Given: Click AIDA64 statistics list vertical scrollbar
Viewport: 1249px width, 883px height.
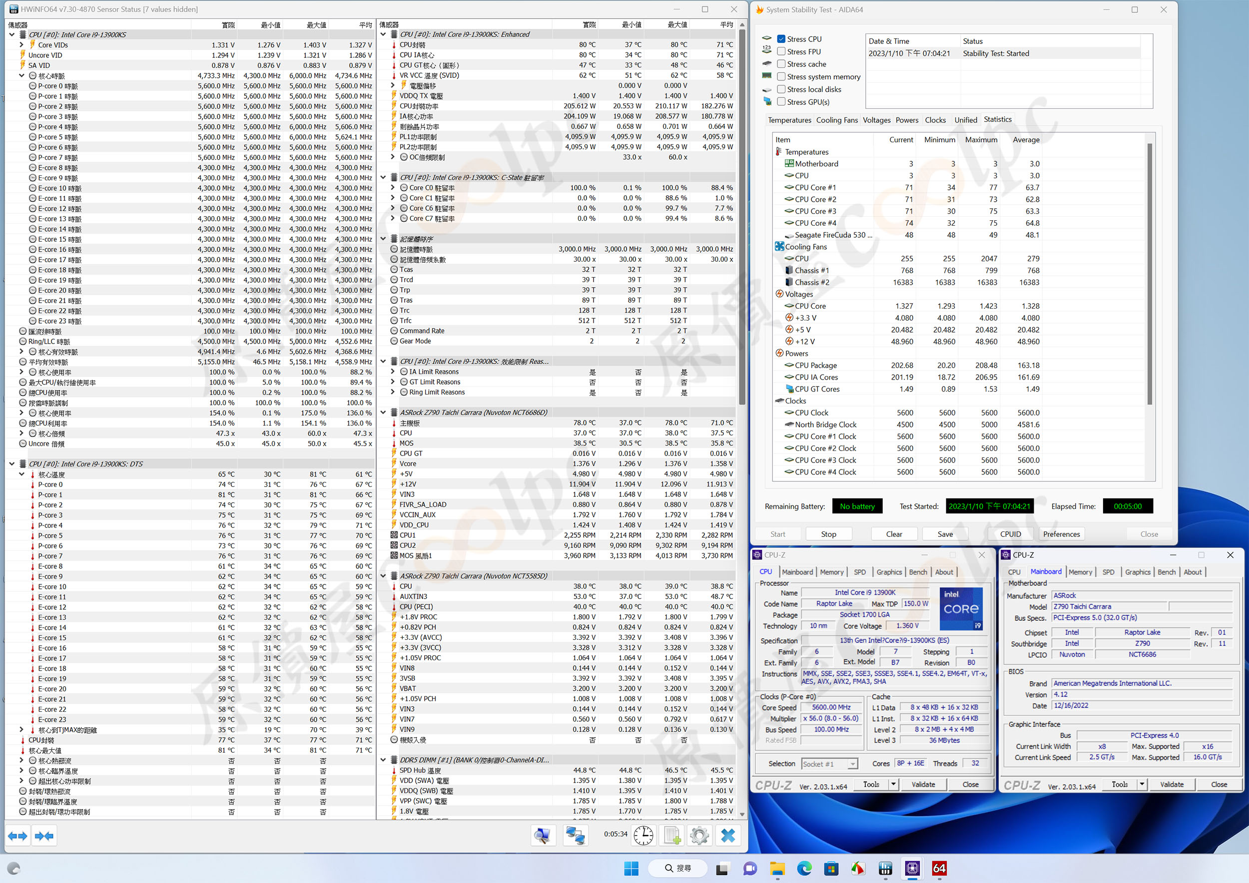Looking at the screenshot, I should (x=1150, y=275).
